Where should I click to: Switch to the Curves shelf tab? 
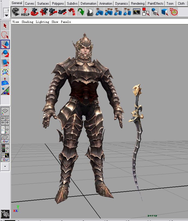30,3
